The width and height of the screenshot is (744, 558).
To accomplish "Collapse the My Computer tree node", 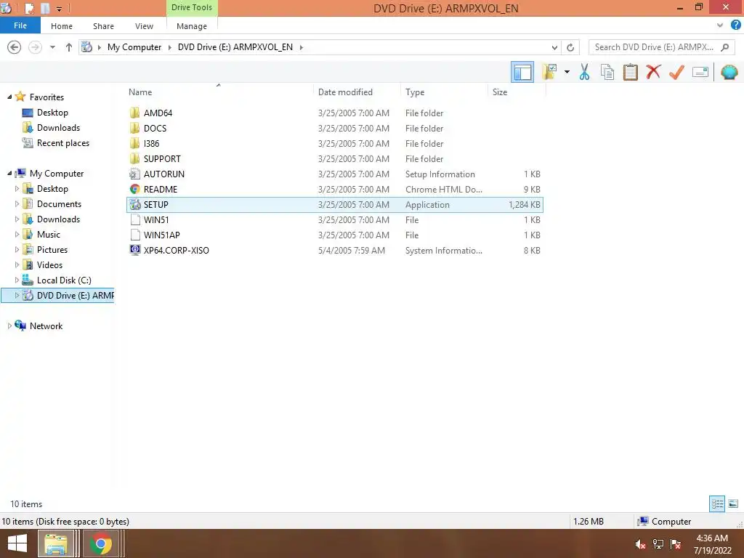I will click(9, 173).
